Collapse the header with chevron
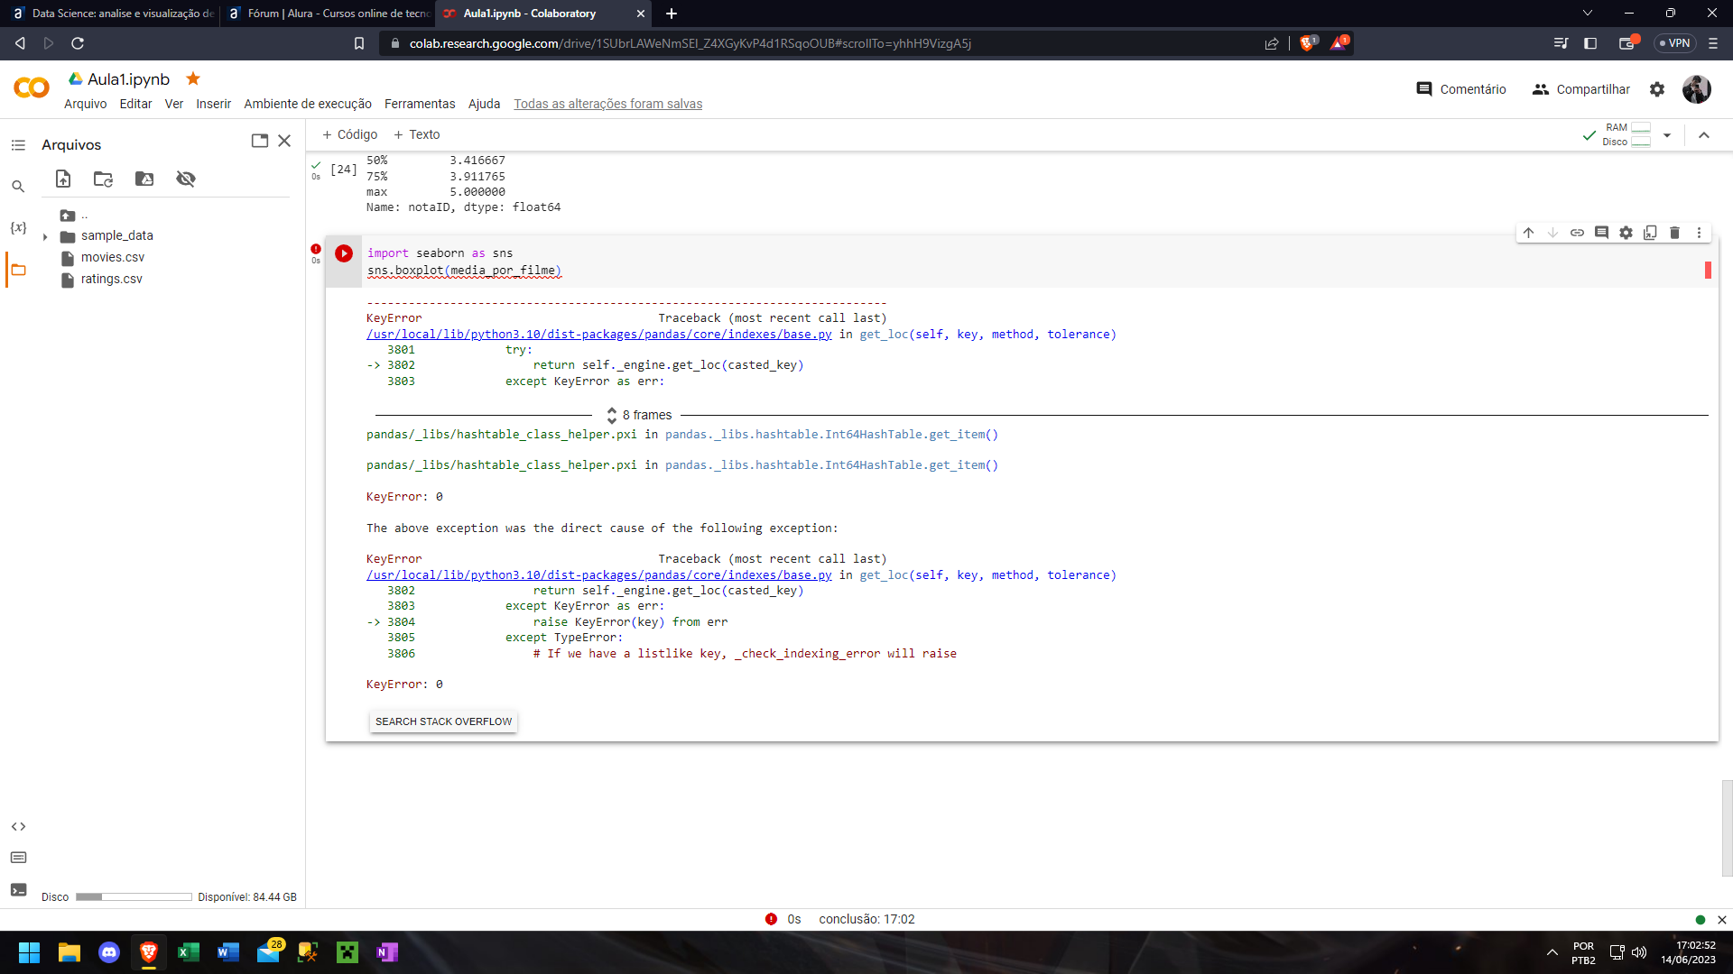 pos(1704,135)
